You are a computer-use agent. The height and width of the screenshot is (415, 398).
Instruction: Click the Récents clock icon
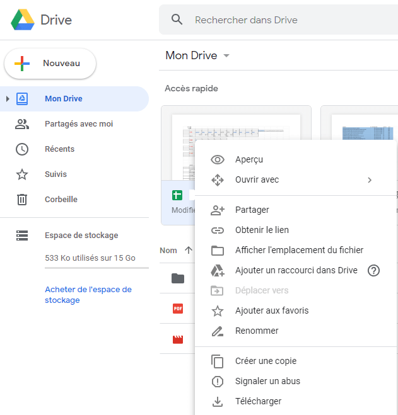click(22, 149)
